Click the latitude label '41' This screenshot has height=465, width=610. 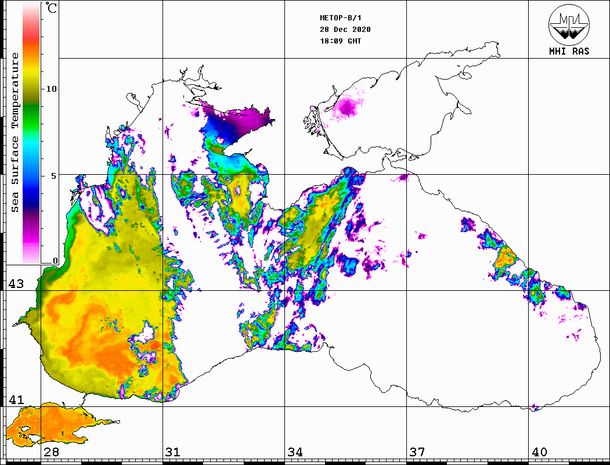(x=16, y=399)
